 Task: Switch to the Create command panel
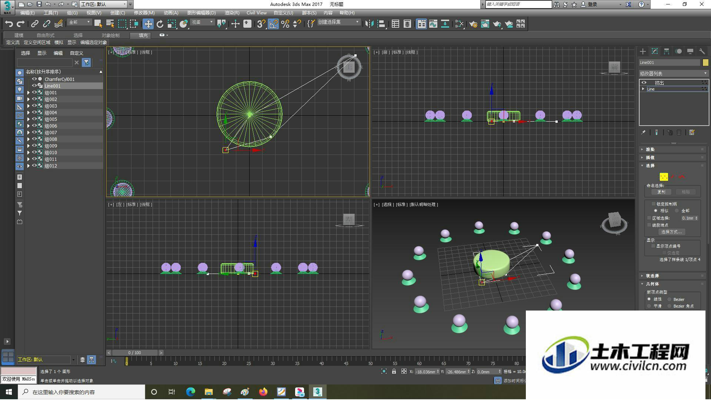[643, 52]
